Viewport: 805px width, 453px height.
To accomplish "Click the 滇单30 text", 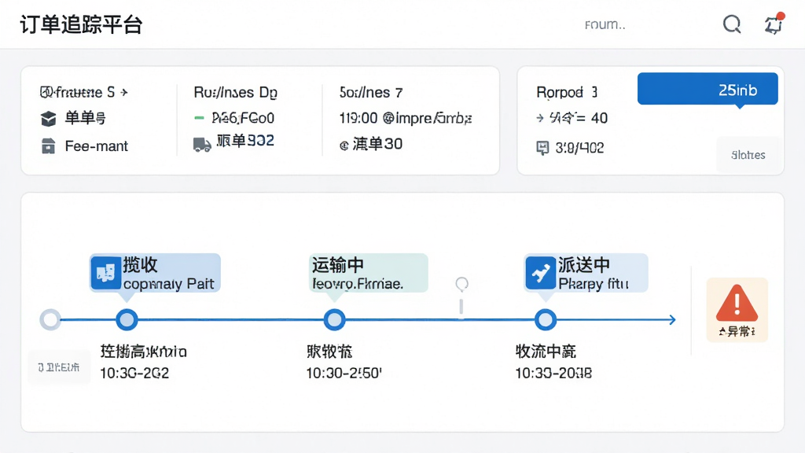I will pyautogui.click(x=377, y=144).
